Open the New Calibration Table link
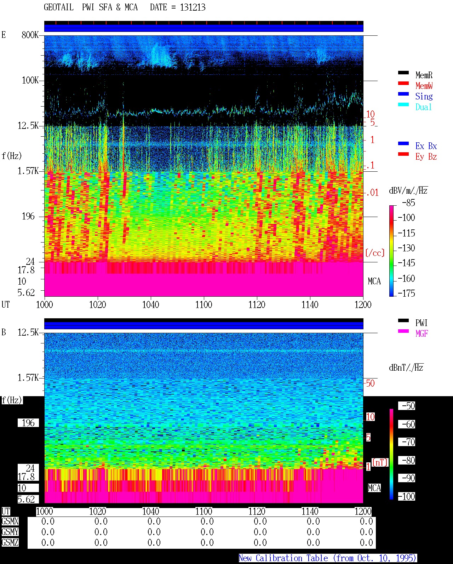The image size is (453, 564). (328, 558)
